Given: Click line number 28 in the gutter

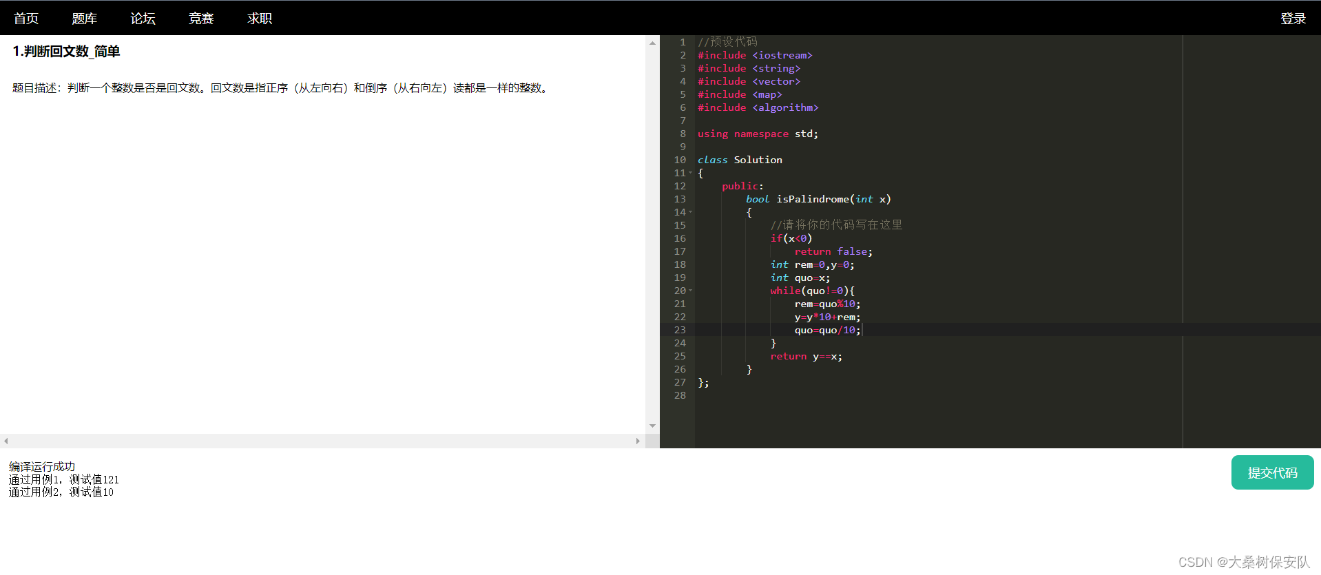Looking at the screenshot, I should (680, 395).
